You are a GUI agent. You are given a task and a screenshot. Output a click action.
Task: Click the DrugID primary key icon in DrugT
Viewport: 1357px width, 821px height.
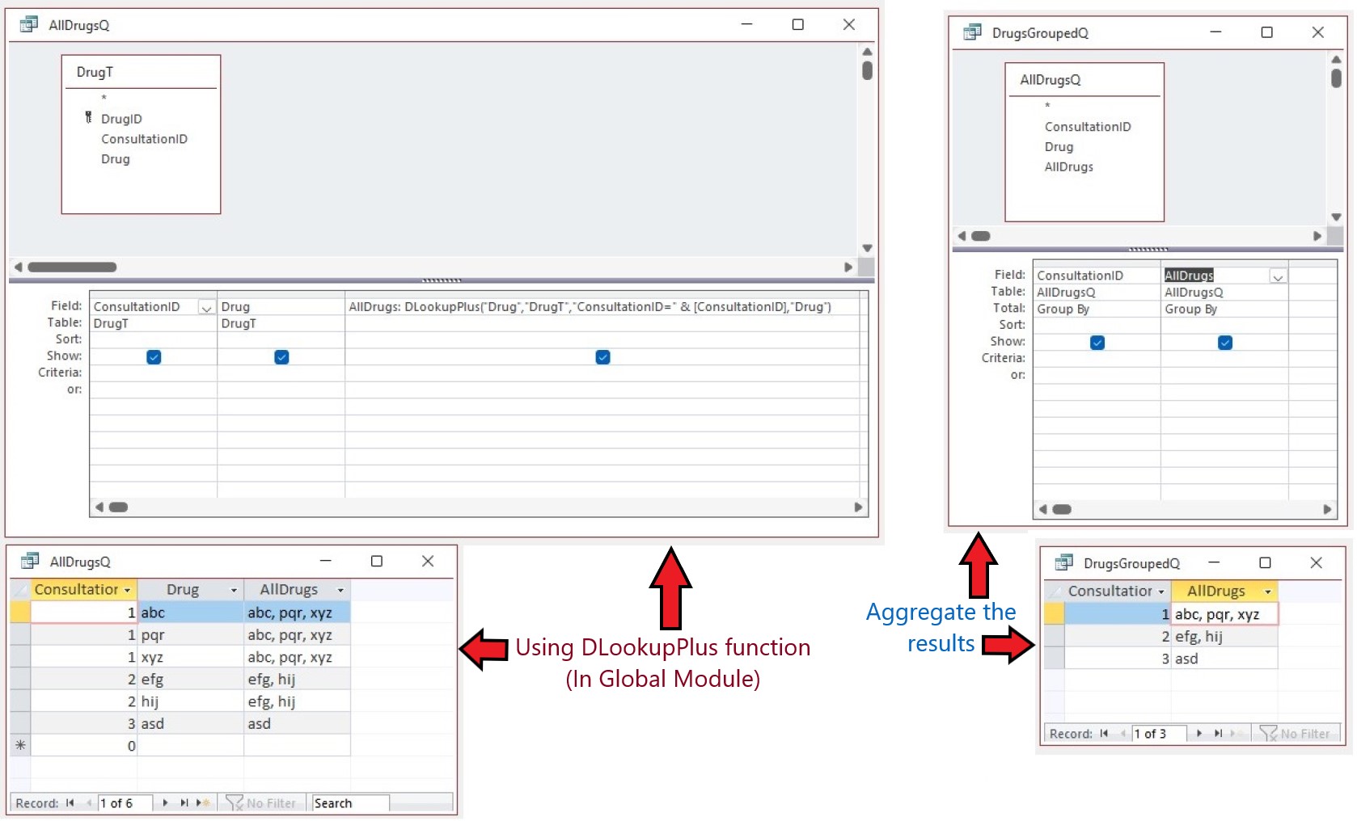[88, 118]
